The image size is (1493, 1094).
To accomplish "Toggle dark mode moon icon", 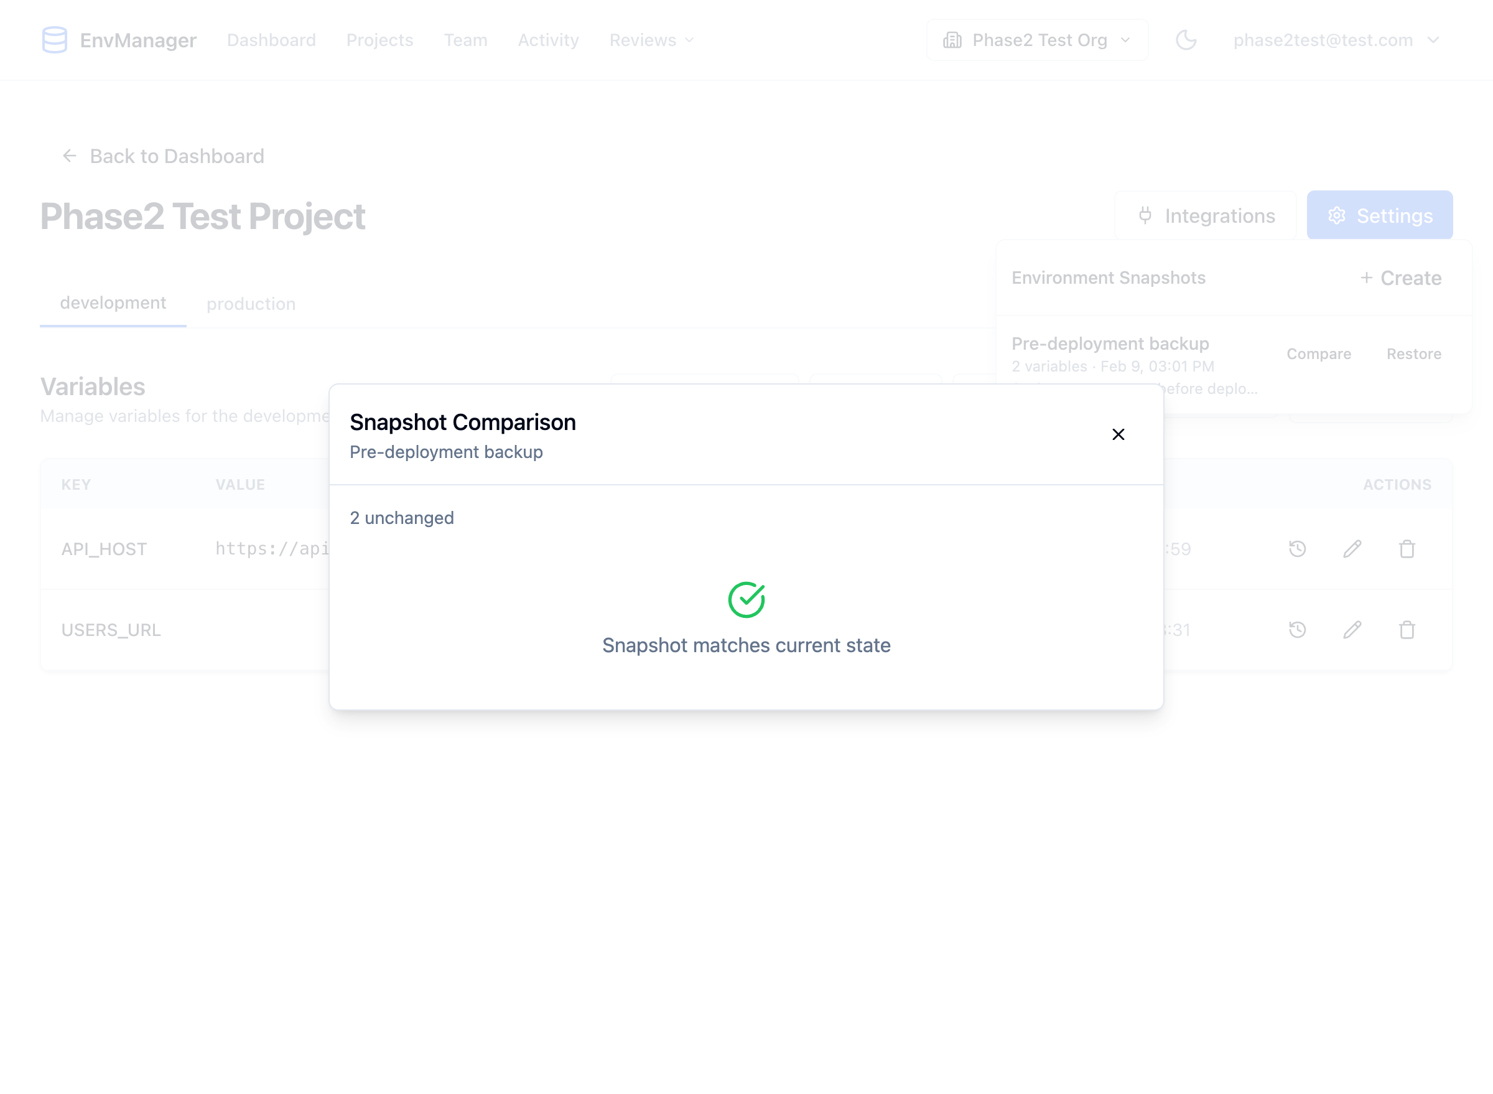I will (1186, 40).
